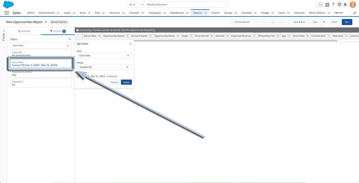Click the Apply button in Edit Filter
The width and height of the screenshot is (359, 183).
[x=126, y=82]
